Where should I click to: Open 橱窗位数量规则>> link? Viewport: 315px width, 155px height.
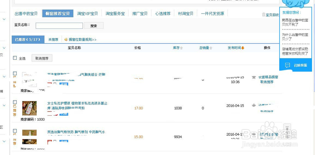83,40
